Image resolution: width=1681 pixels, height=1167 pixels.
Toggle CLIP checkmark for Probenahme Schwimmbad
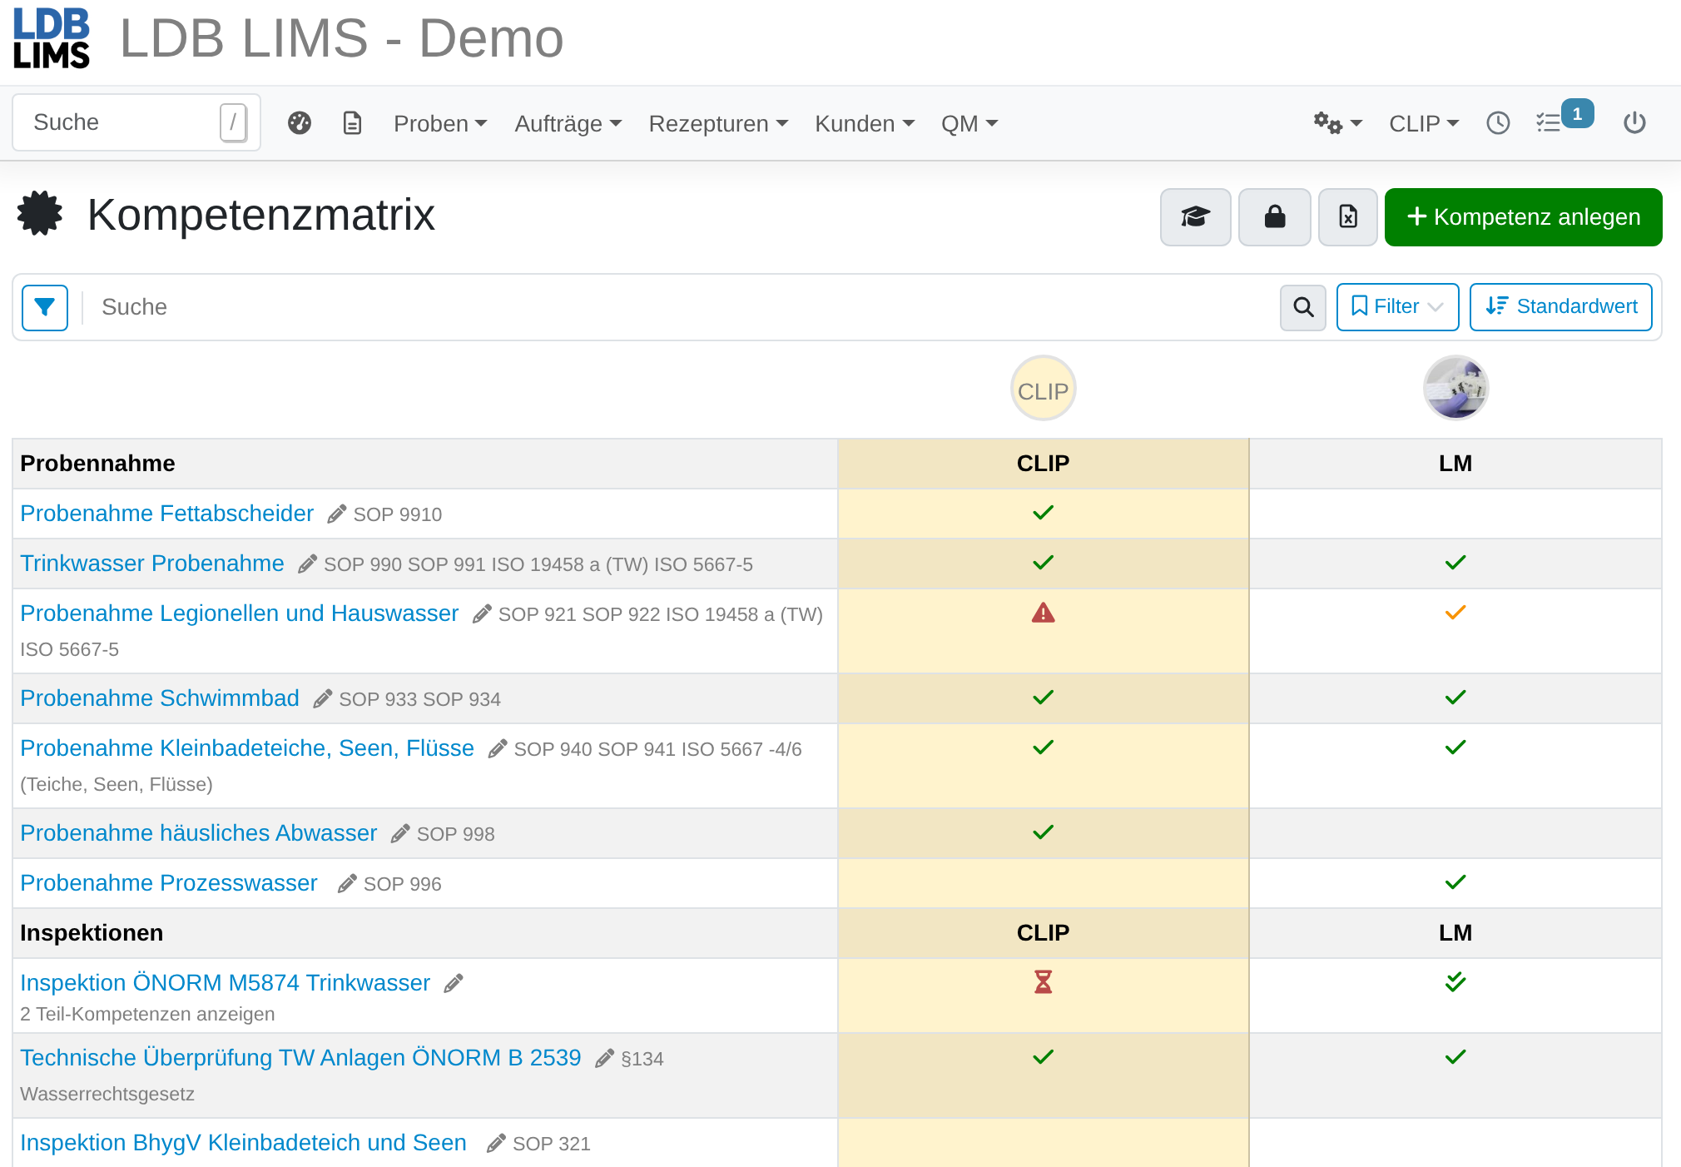point(1043,698)
